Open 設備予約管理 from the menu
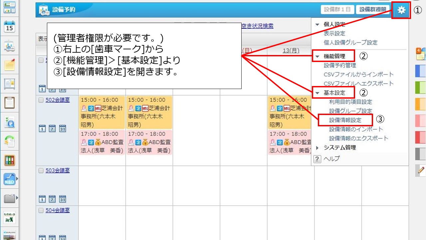Image resolution: width=426 pixels, height=240 pixels. (x=340, y=65)
